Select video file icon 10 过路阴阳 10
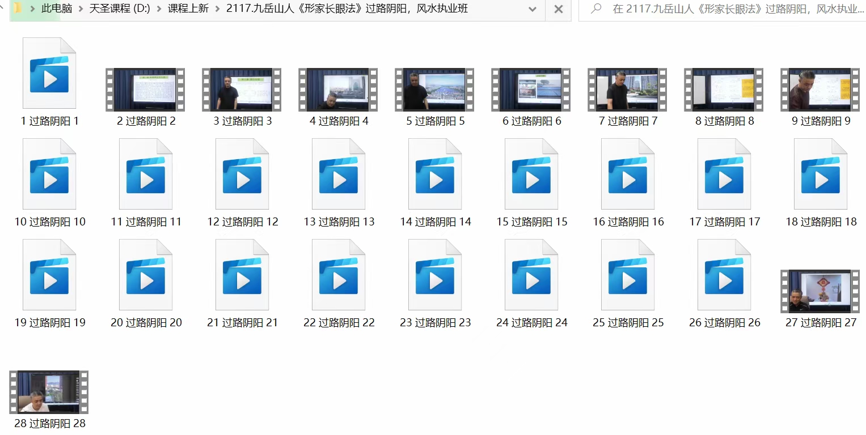 [x=49, y=174]
